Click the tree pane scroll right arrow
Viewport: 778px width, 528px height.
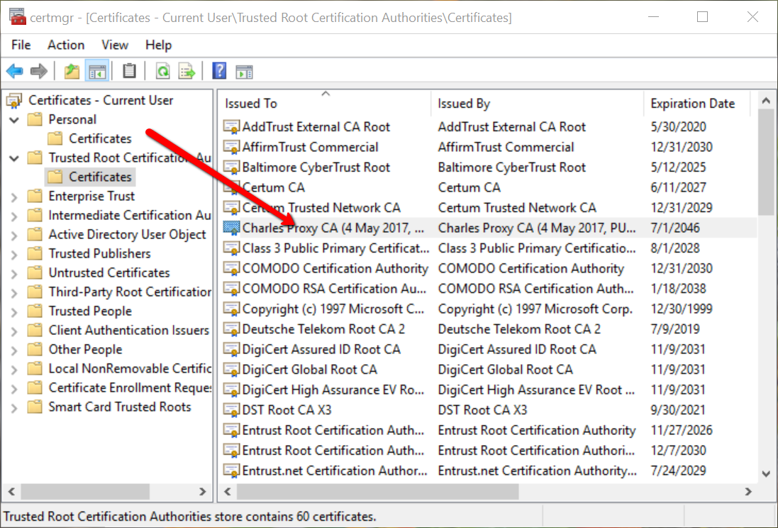tap(202, 491)
